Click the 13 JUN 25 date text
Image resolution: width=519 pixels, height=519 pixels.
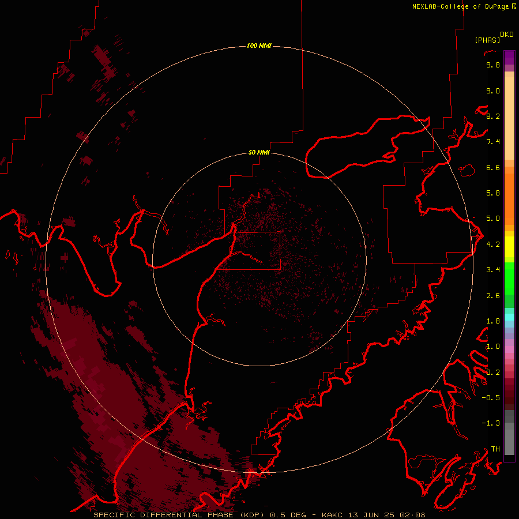(371, 515)
